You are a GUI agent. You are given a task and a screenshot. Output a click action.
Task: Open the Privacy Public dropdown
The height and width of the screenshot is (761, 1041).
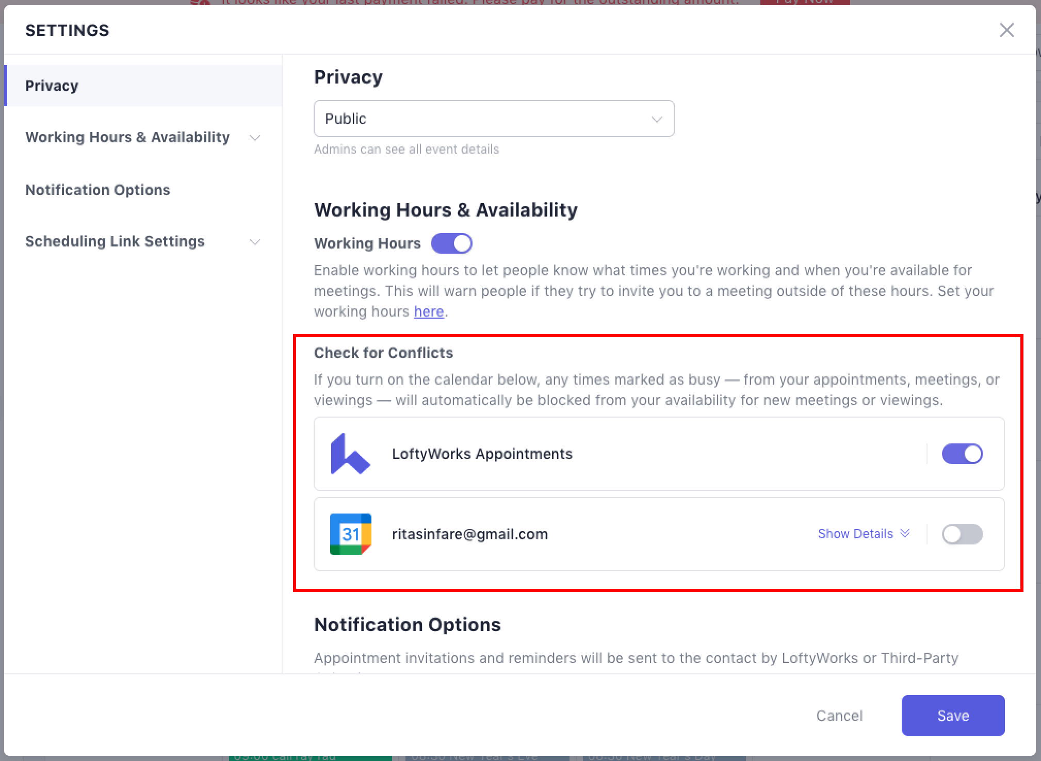click(x=494, y=119)
